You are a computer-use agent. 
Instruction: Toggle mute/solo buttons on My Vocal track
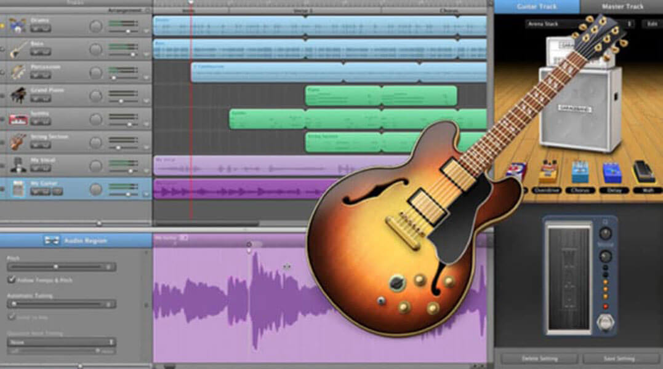coord(41,169)
